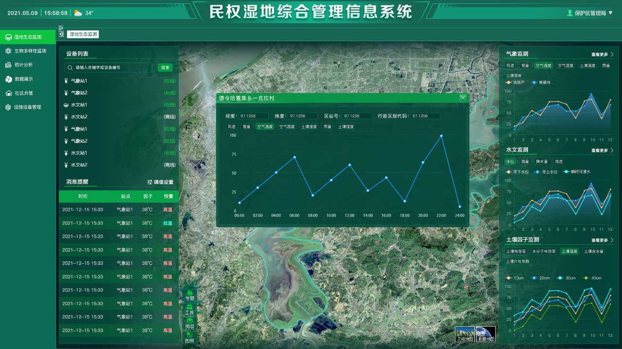
Task: Expand 查看更多 arrow in 水文监测
Action: (x=612, y=151)
